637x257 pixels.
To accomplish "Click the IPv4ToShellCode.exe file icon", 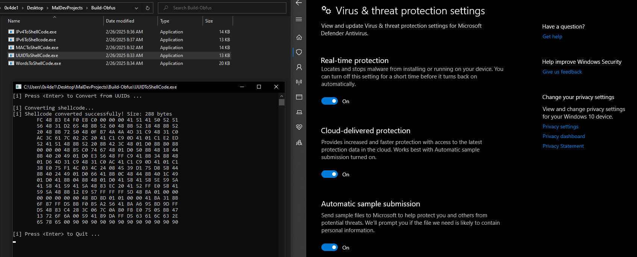I will tap(11, 32).
